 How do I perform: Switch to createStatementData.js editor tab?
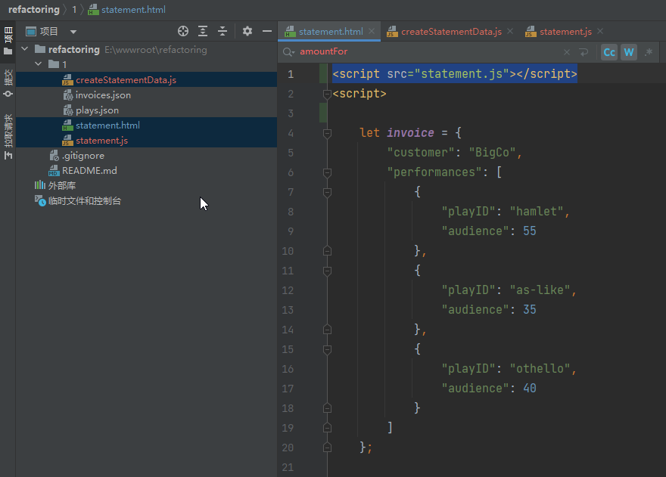pos(450,32)
